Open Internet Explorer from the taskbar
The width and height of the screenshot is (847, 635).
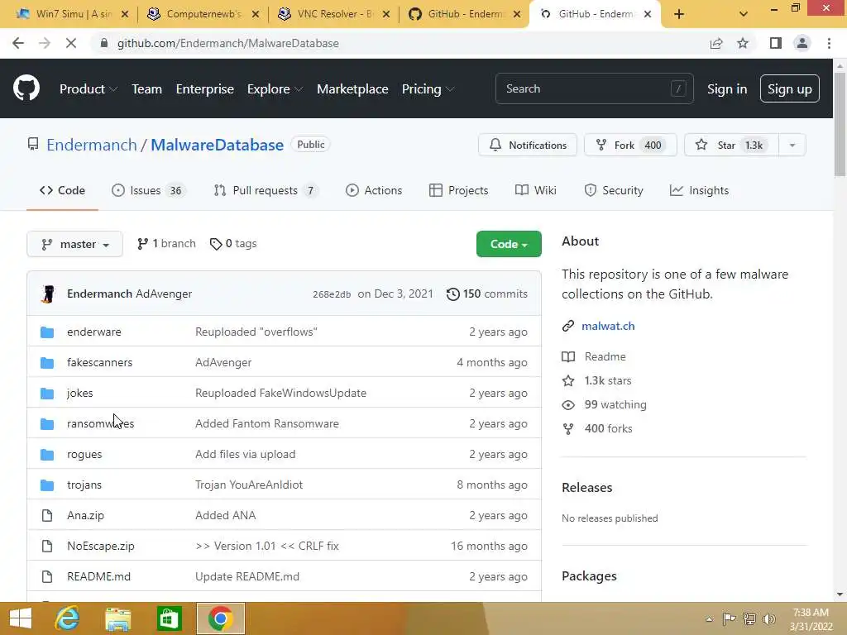(67, 618)
